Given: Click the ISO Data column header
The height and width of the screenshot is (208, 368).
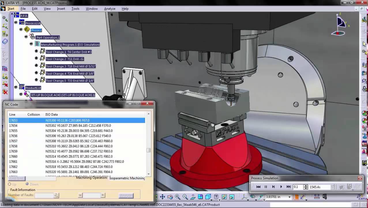Looking at the screenshot, I should (x=52, y=114).
